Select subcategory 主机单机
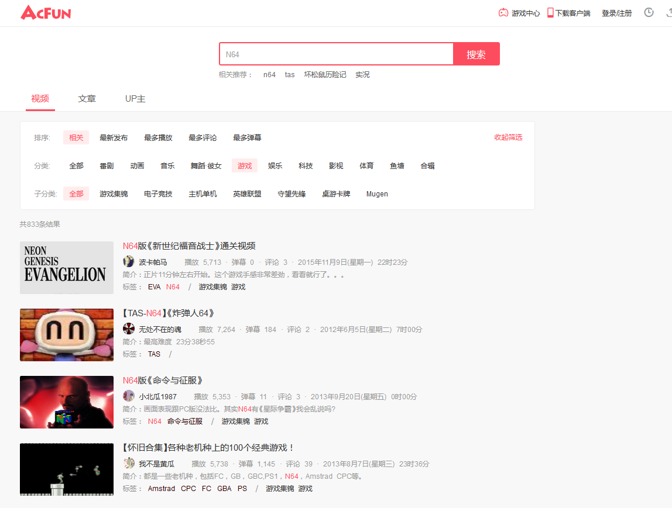 (x=203, y=194)
